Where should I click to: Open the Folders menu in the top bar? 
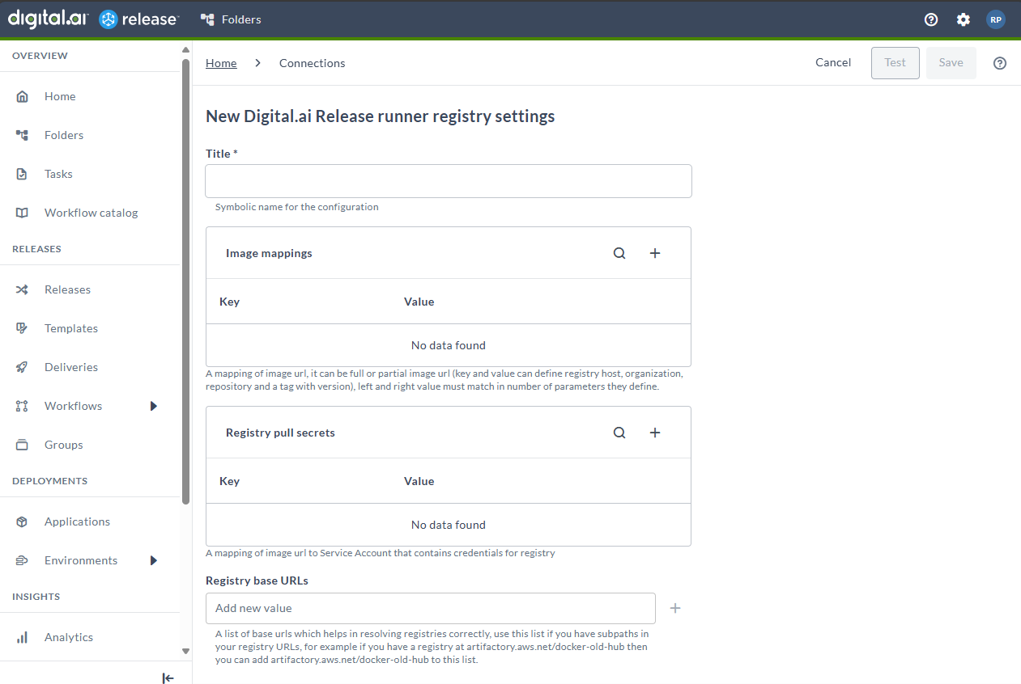click(x=232, y=19)
